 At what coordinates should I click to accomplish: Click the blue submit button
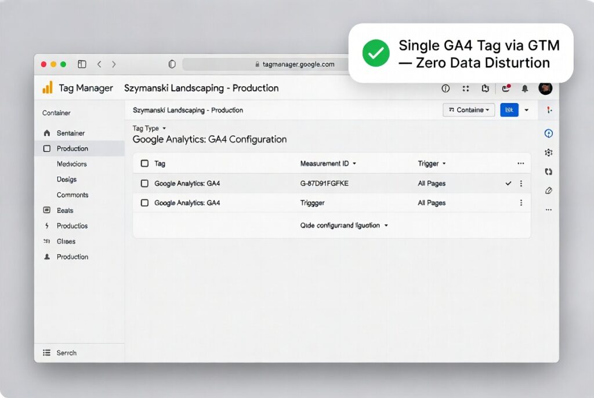coord(509,109)
